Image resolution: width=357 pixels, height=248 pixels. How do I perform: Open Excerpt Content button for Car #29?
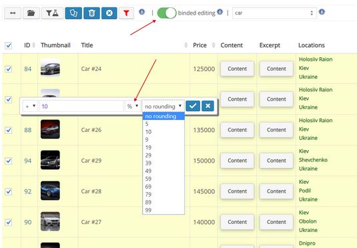[x=276, y=161]
